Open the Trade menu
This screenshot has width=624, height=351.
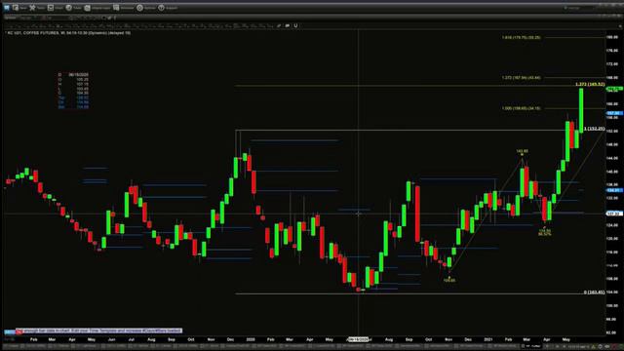pos(74,8)
